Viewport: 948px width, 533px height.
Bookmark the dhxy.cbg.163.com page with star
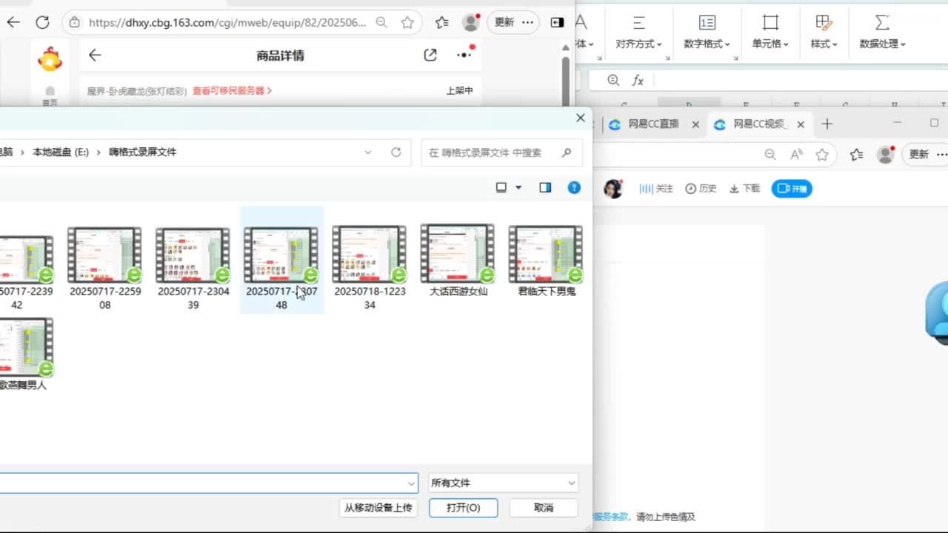tap(407, 22)
